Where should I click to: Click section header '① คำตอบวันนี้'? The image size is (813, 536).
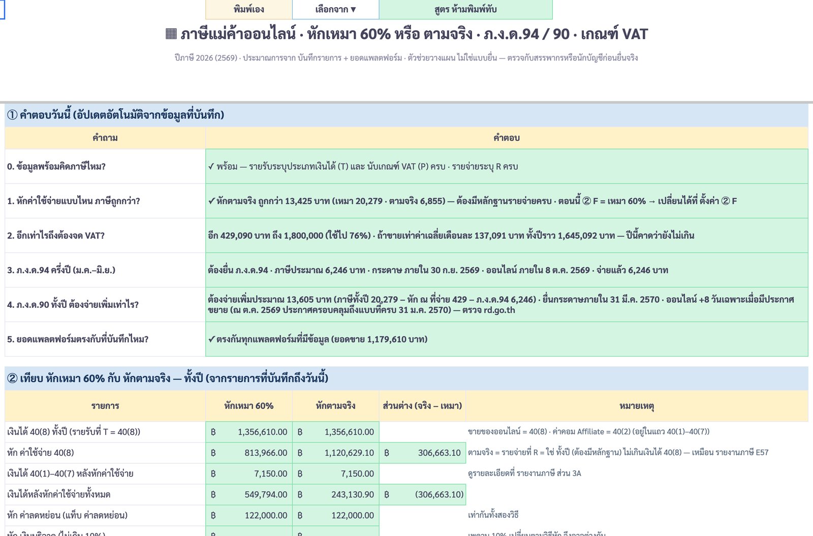click(x=407, y=115)
